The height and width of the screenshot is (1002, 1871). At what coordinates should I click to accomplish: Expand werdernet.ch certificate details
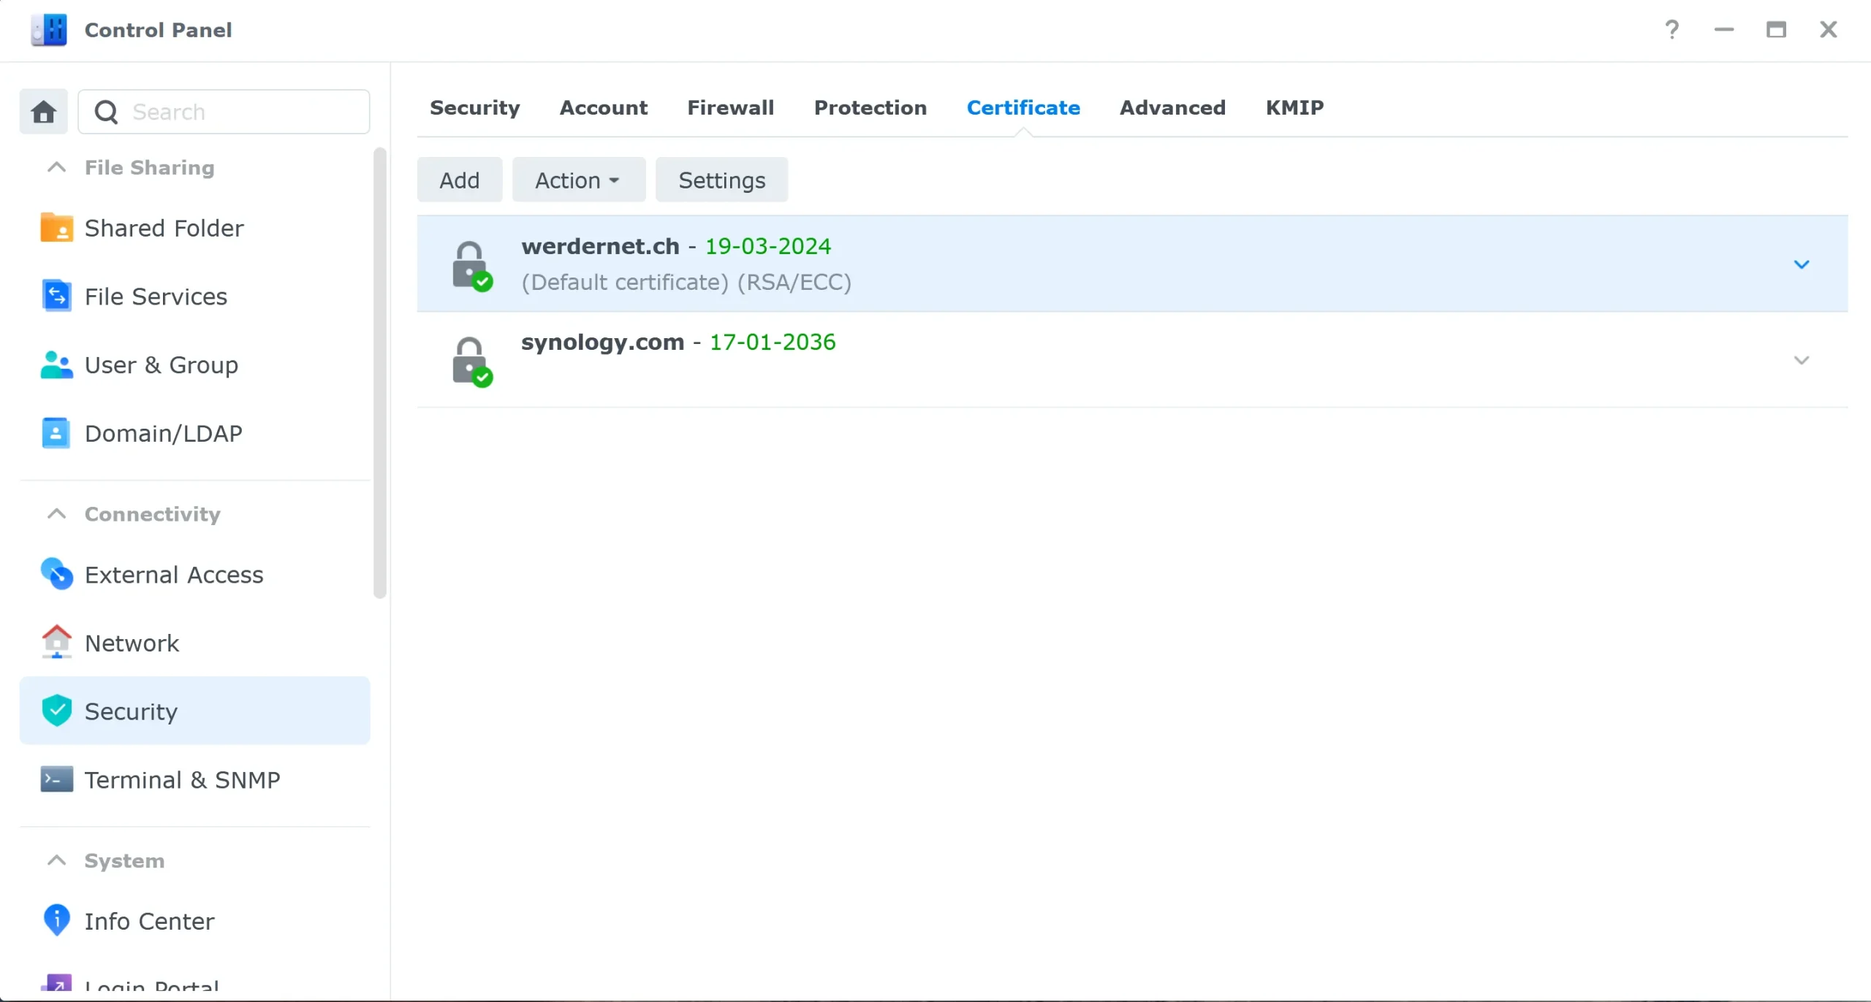tap(1802, 264)
